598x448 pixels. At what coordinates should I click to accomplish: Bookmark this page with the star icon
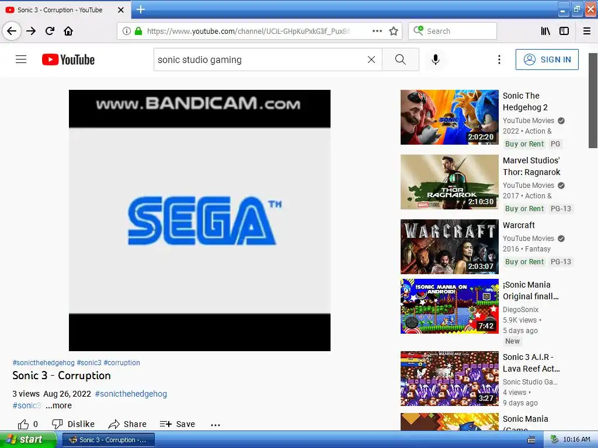click(394, 32)
